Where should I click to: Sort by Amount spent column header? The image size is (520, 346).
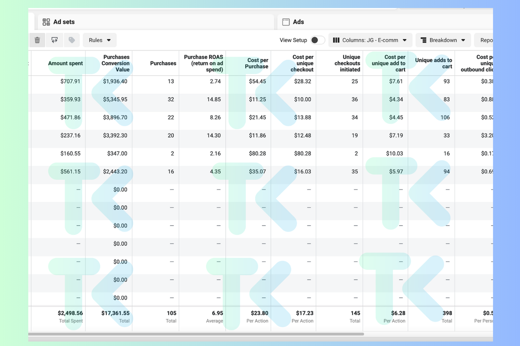[65, 64]
